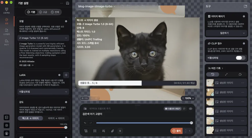The width and height of the screenshot is (252, 138).
Task: Open more options for the last 생성된 이미지
Action: [x=243, y=130]
